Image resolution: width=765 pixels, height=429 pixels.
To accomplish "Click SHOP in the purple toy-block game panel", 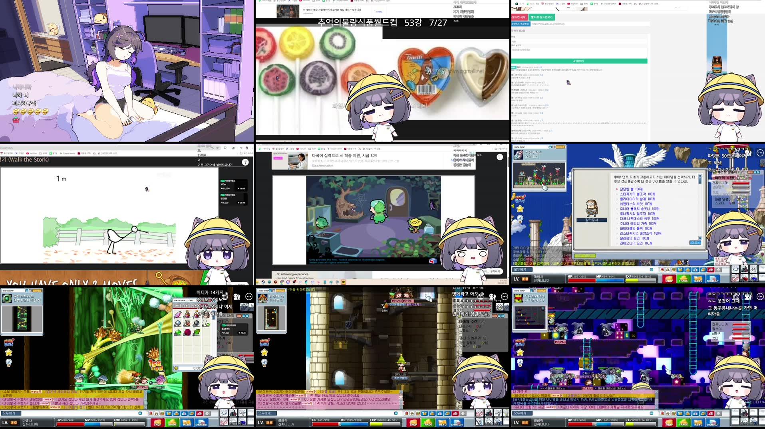I will [x=669, y=423].
